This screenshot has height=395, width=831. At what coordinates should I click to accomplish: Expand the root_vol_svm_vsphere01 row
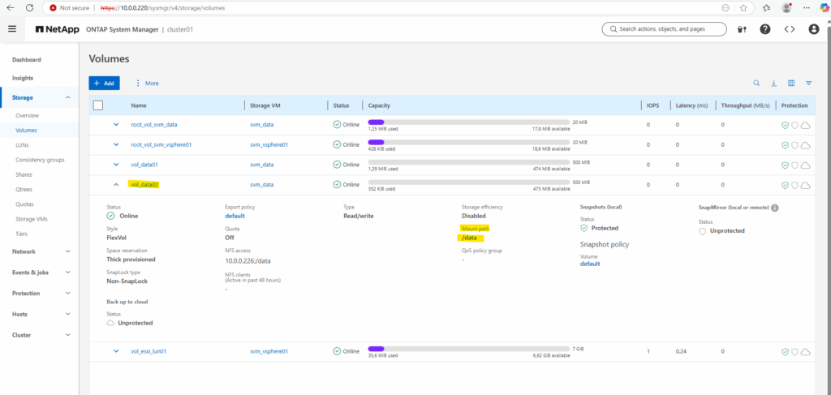[116, 144]
